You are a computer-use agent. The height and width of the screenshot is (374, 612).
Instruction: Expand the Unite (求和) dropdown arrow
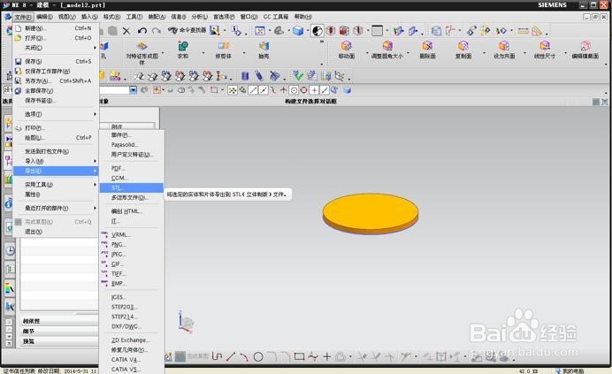click(203, 53)
